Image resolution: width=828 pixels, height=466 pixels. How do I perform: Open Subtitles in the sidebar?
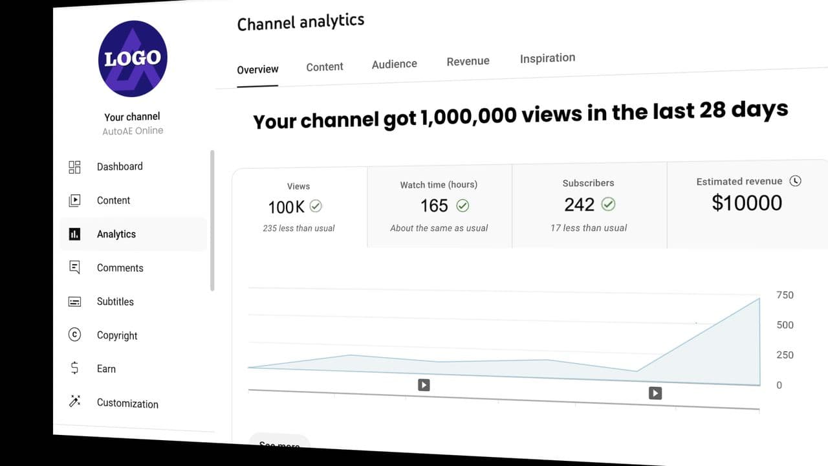(x=115, y=302)
